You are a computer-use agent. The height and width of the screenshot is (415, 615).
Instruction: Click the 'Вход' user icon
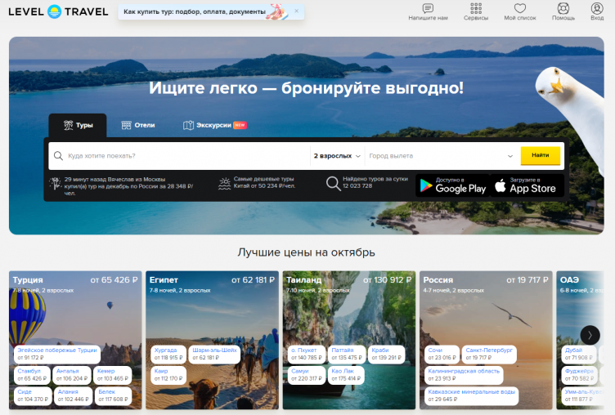click(597, 8)
